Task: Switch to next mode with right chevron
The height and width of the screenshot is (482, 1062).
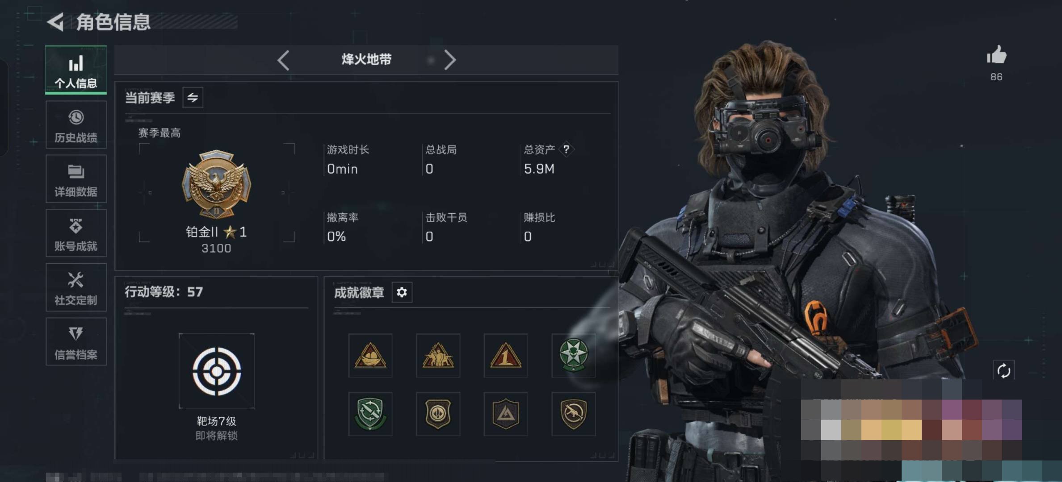Action: [x=450, y=60]
